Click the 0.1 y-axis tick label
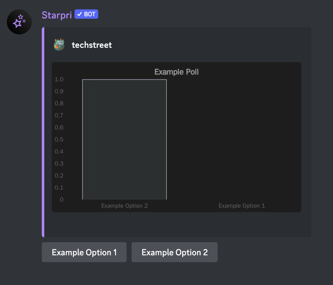Image resolution: width=333 pixels, height=285 pixels. (59, 187)
